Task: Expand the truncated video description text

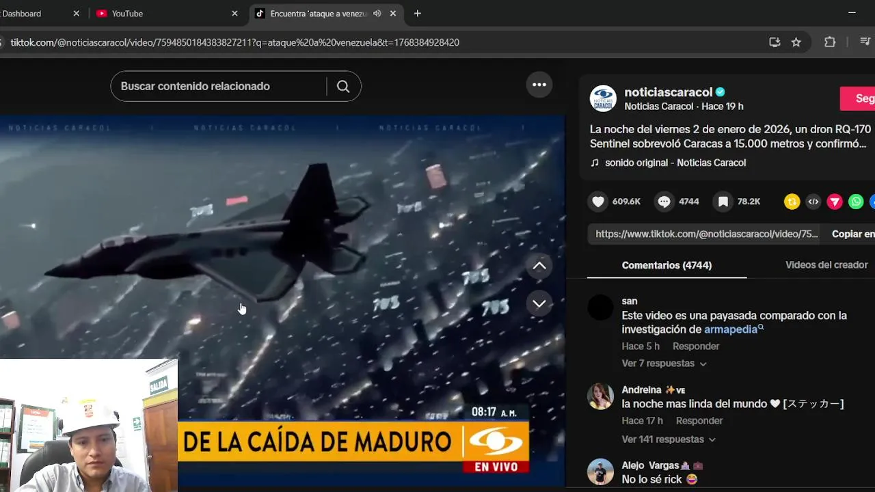Action: point(730,137)
